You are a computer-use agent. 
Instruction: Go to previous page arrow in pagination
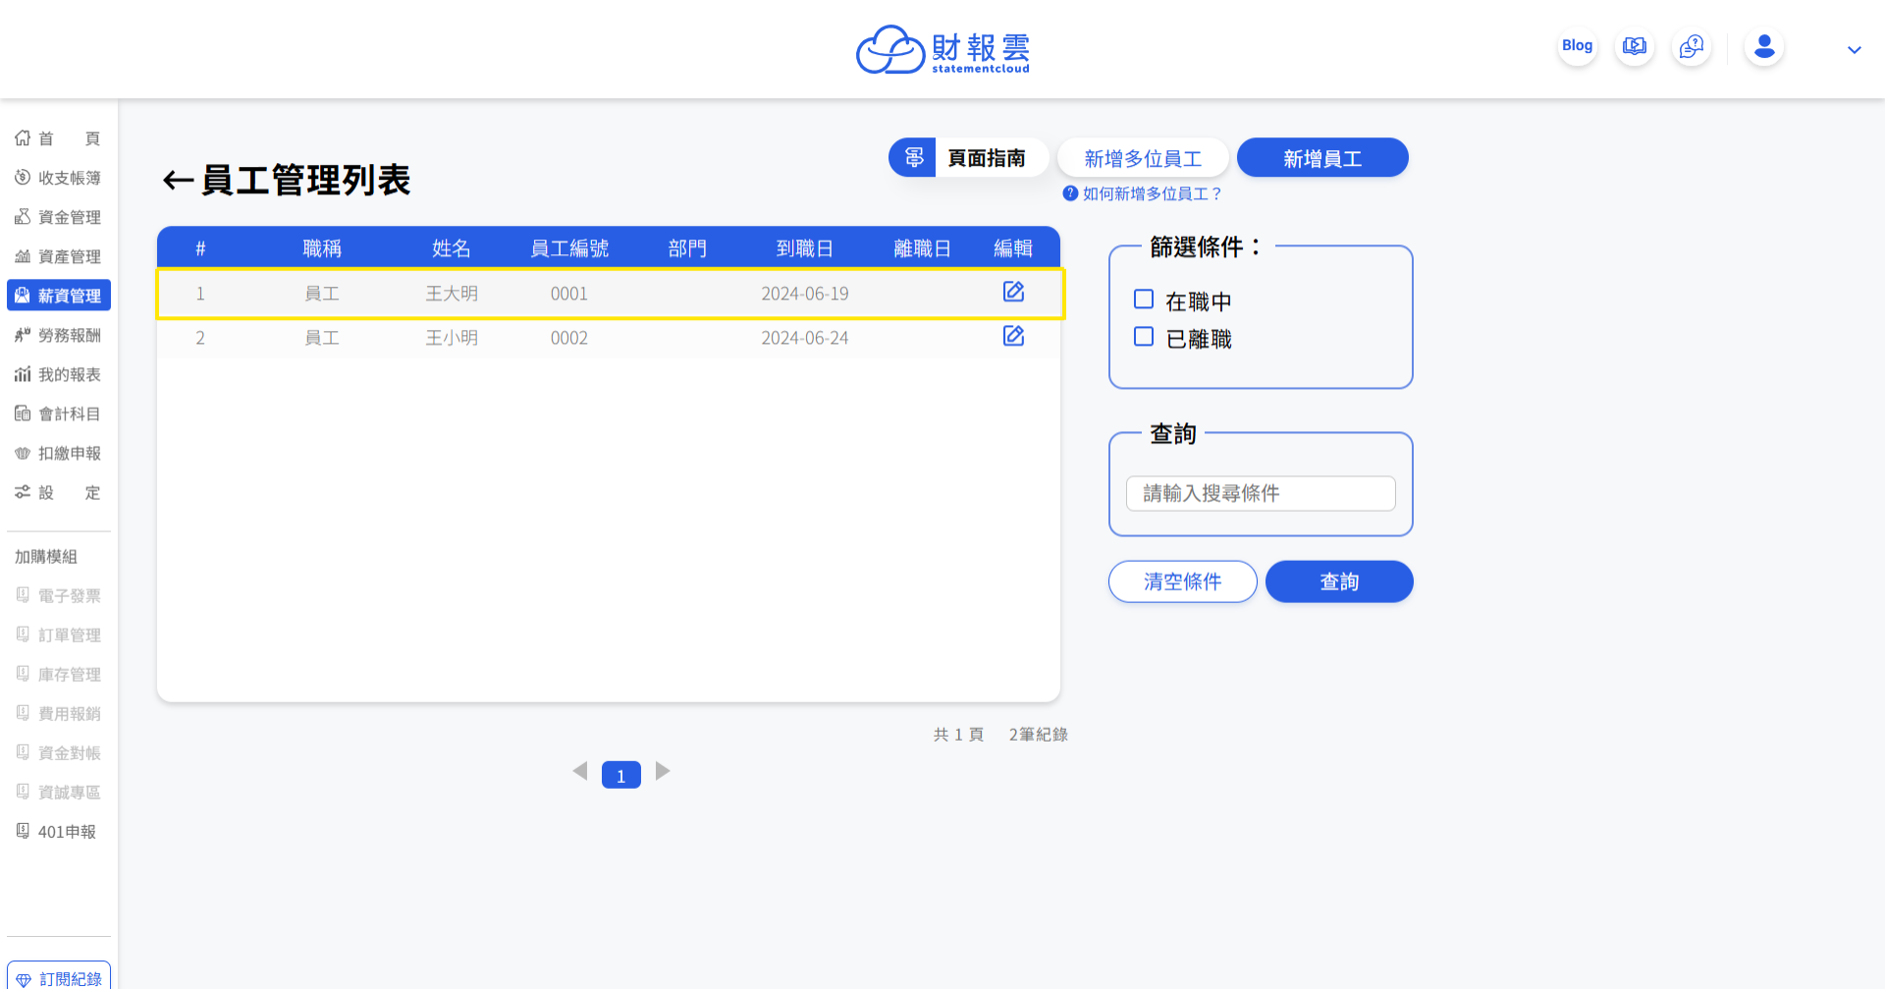click(x=580, y=771)
